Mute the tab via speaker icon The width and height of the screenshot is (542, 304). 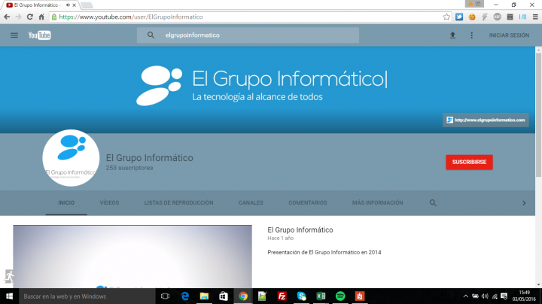(x=68, y=5)
